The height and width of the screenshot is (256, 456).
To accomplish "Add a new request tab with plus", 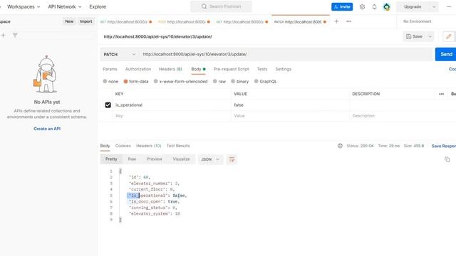I will pos(336,21).
